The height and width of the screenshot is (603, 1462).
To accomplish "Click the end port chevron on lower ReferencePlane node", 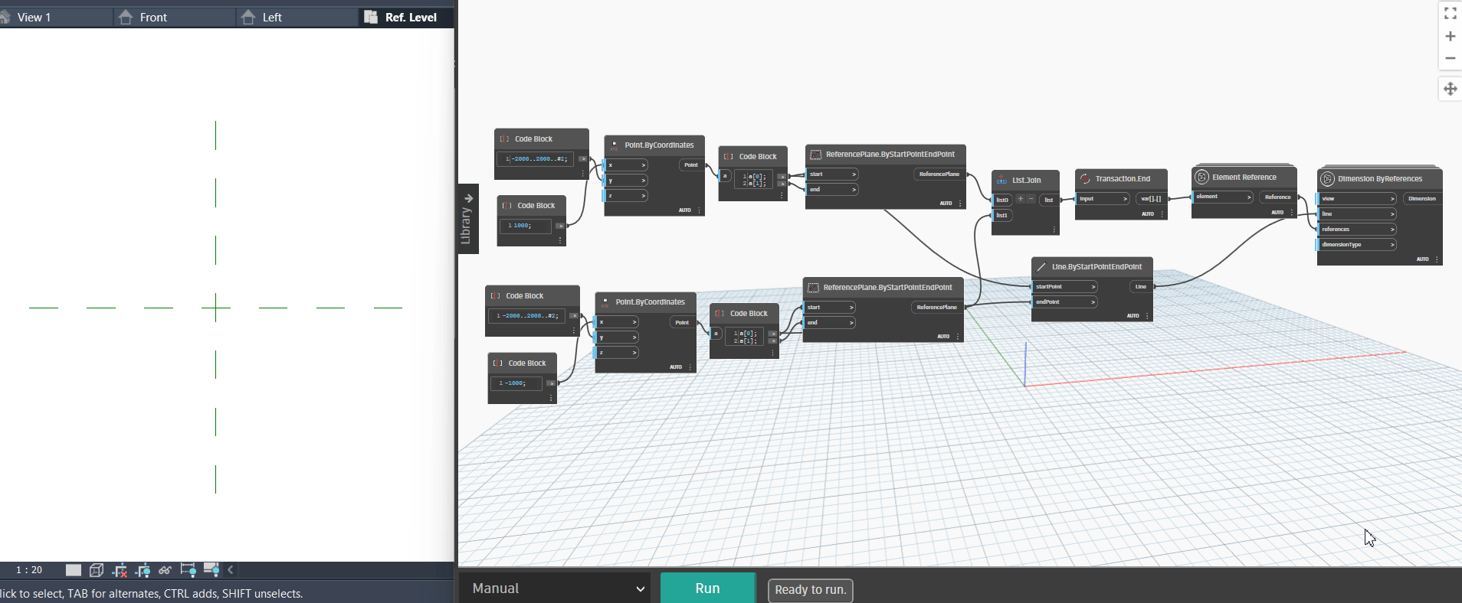I will 851,322.
